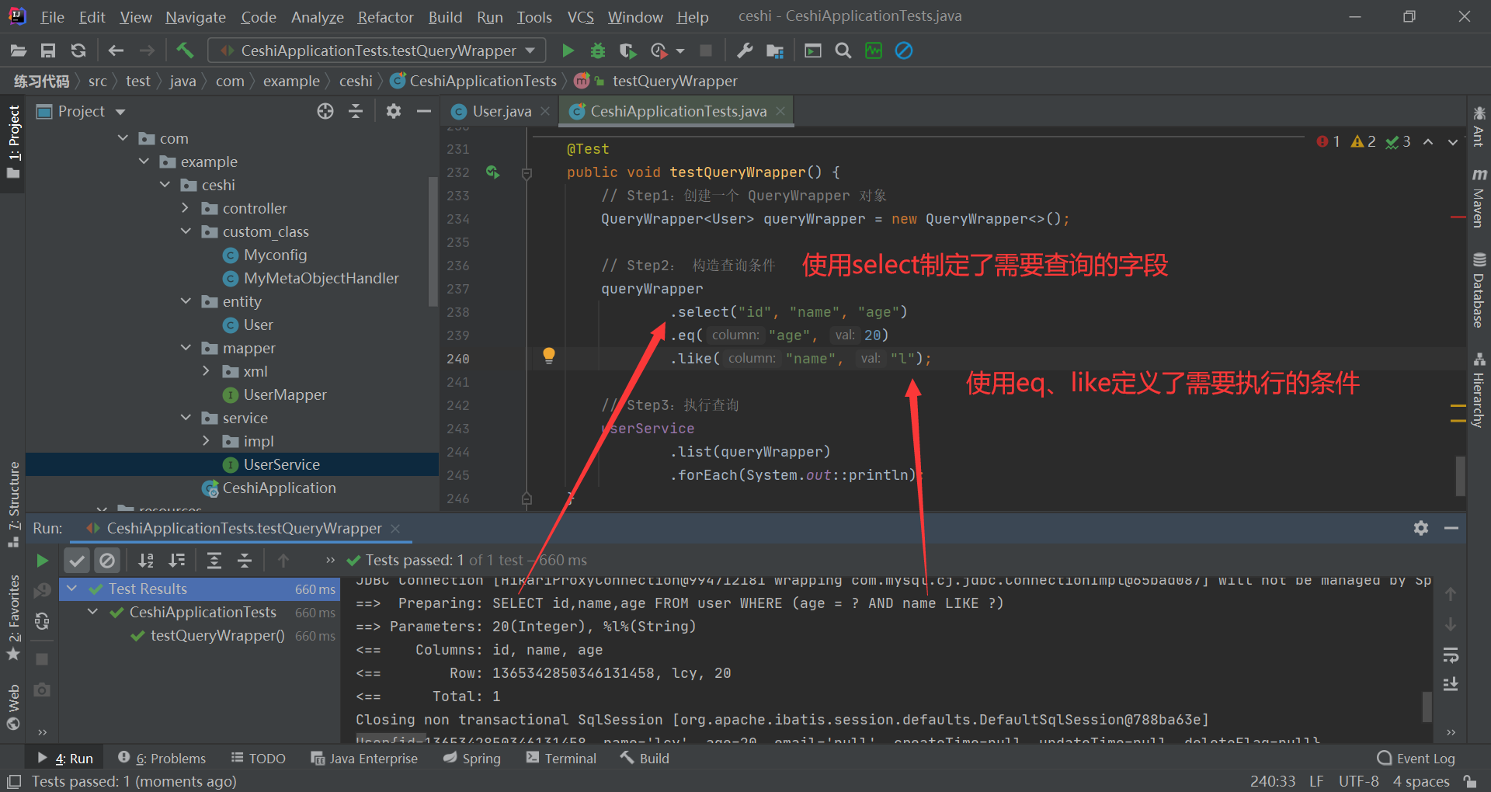Image resolution: width=1491 pixels, height=792 pixels.
Task: Collapse all test results
Action: coord(245,560)
